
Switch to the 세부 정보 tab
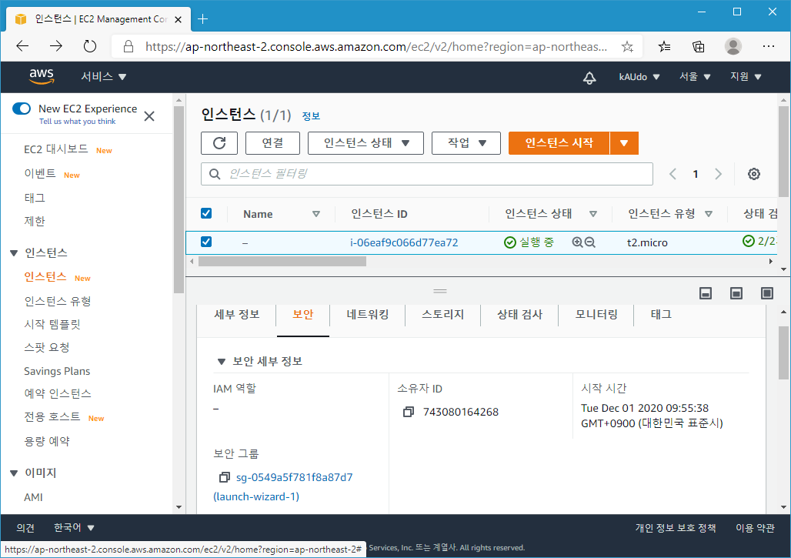tap(236, 315)
